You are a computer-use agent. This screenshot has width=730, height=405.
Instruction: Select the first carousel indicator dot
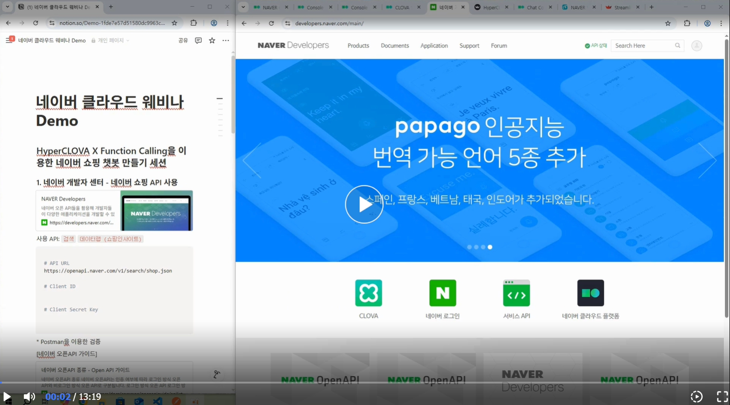469,247
